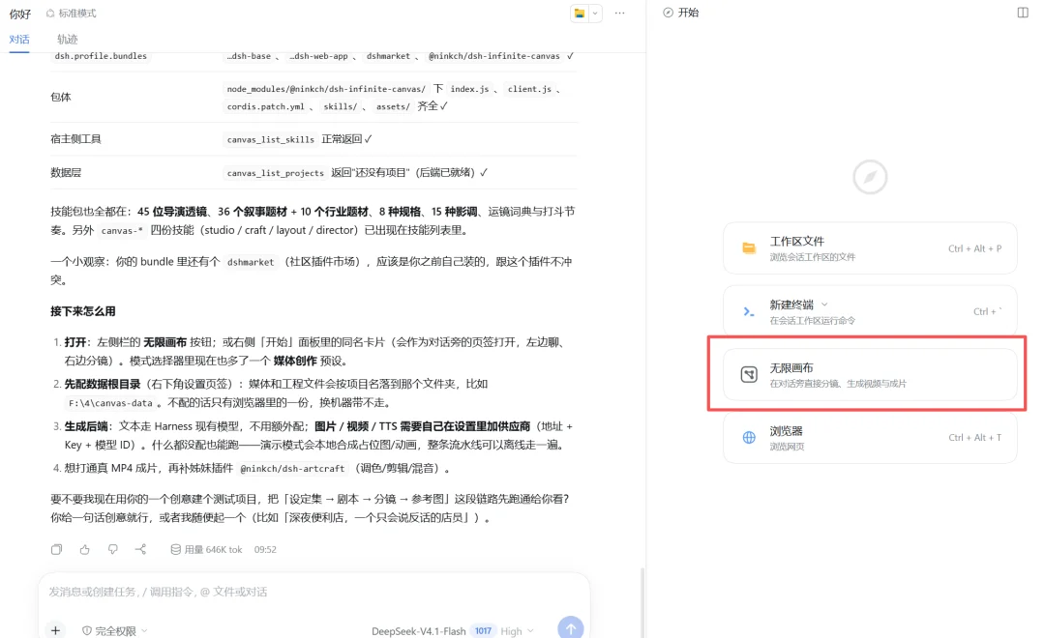The image size is (1045, 638).
Task: Click the large compass logo in start panel
Action: [870, 177]
